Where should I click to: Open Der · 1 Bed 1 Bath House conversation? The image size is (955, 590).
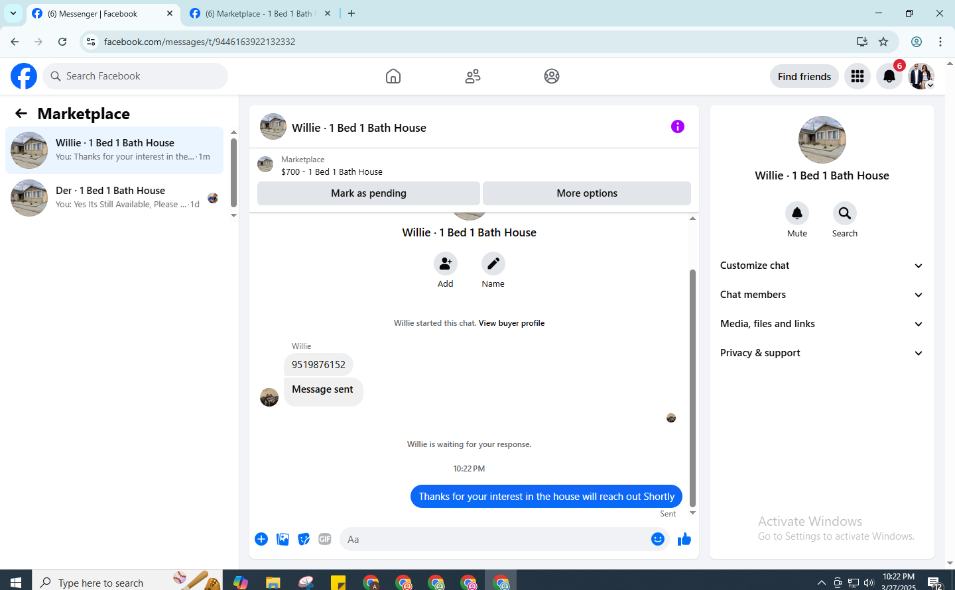pos(114,198)
